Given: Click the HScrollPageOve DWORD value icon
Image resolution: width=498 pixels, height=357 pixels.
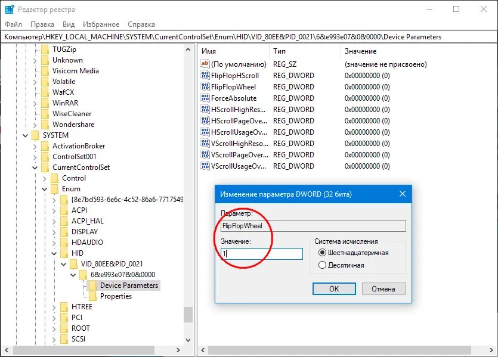Looking at the screenshot, I should [x=205, y=120].
